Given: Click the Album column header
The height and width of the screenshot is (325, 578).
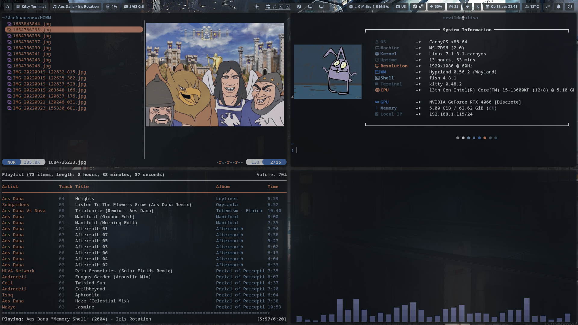Looking at the screenshot, I should [223, 187].
